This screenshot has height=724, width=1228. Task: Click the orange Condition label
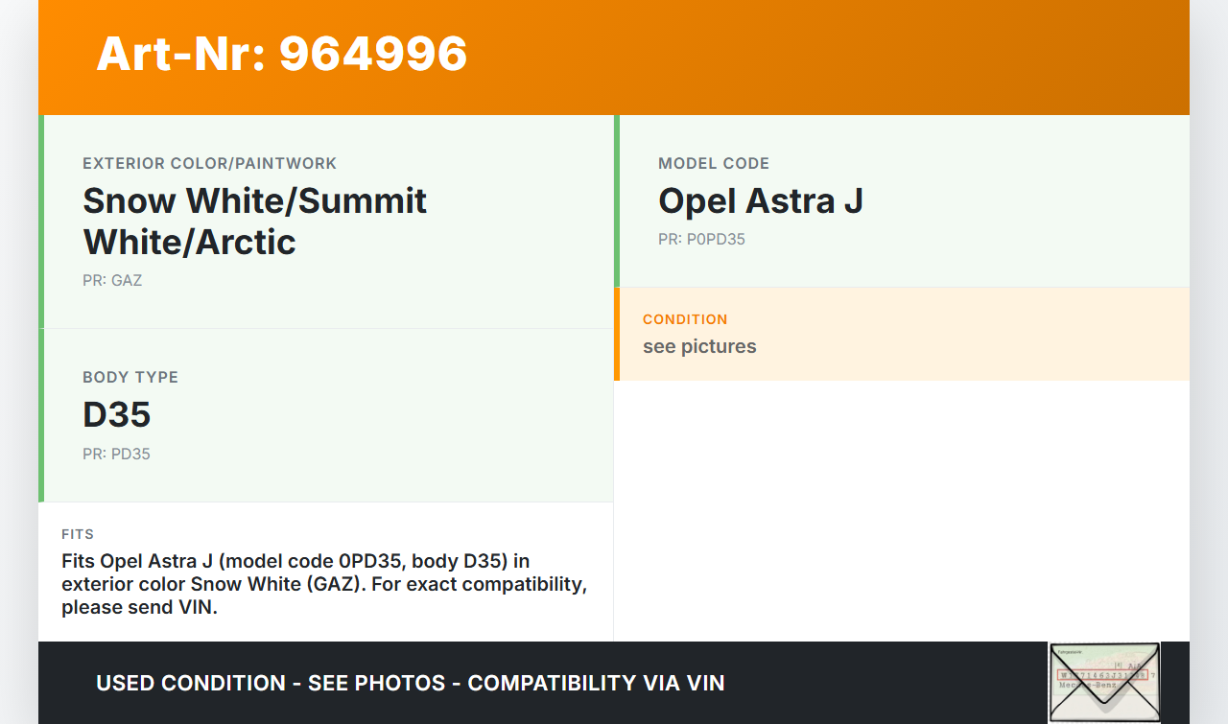point(685,319)
